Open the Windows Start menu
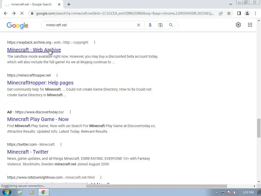The width and height of the screenshot is (261, 196). (x=7, y=192)
